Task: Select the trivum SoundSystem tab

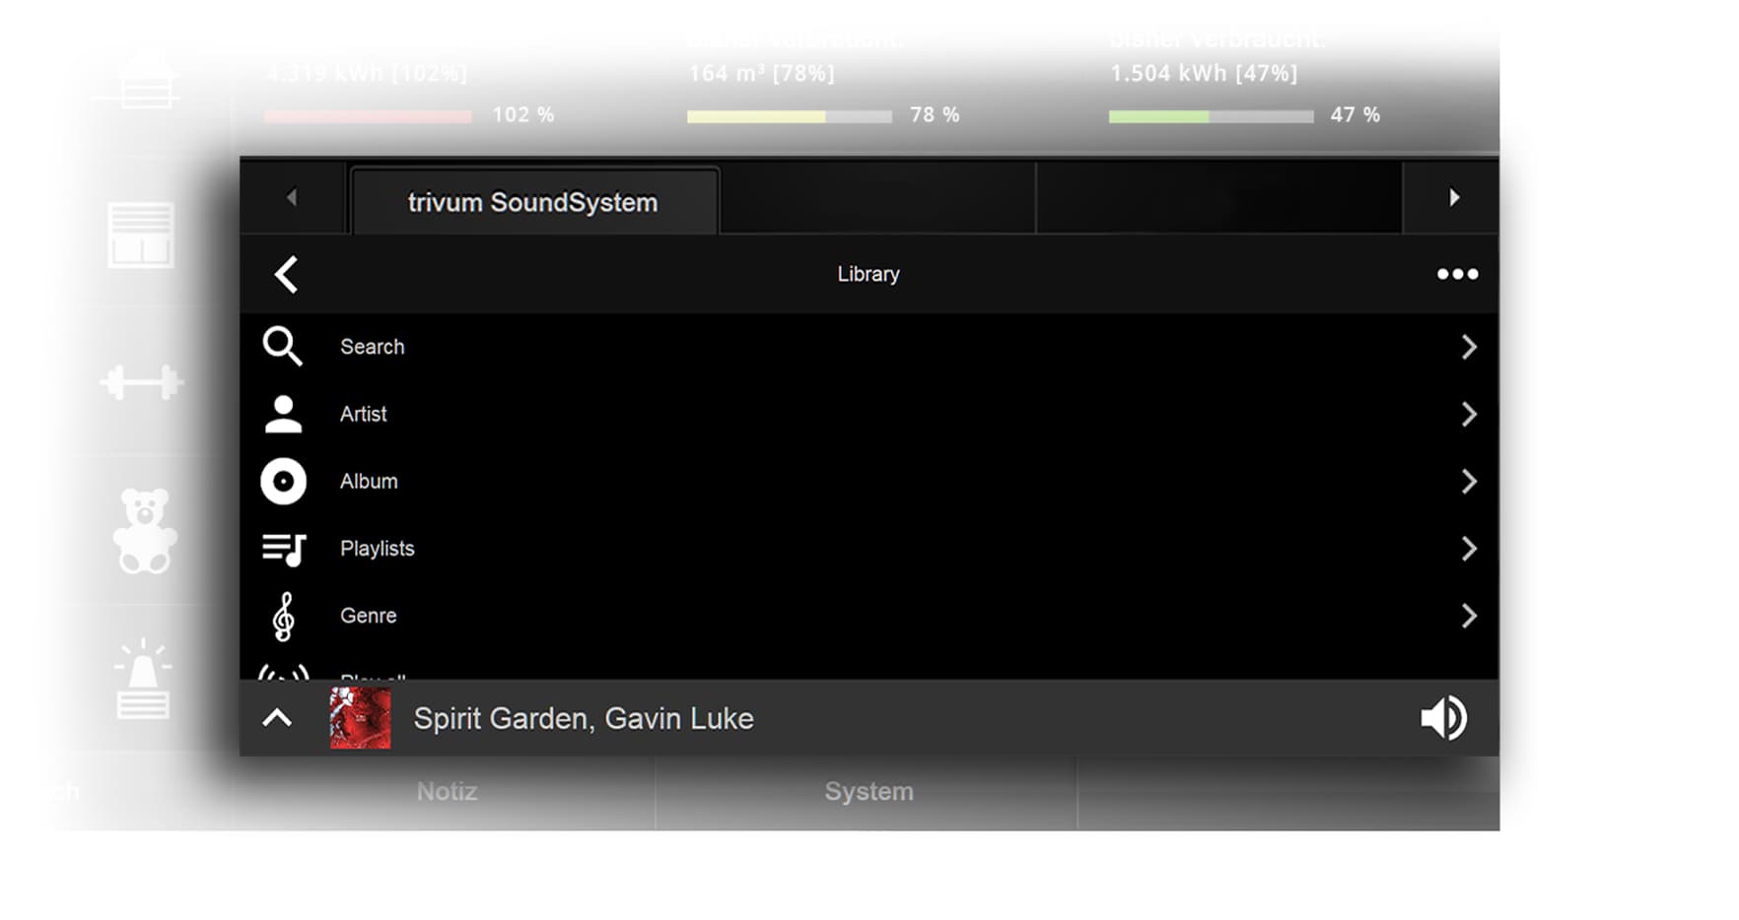Action: coord(533,202)
